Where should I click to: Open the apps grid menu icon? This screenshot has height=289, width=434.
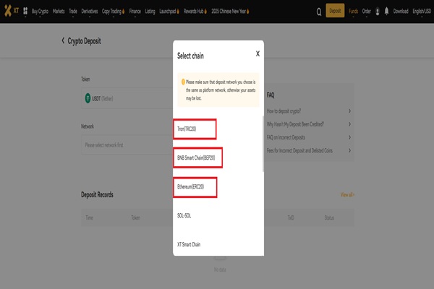click(25, 11)
